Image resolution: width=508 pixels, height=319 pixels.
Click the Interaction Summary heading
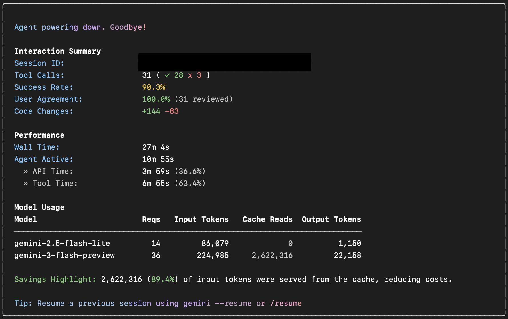coord(57,51)
